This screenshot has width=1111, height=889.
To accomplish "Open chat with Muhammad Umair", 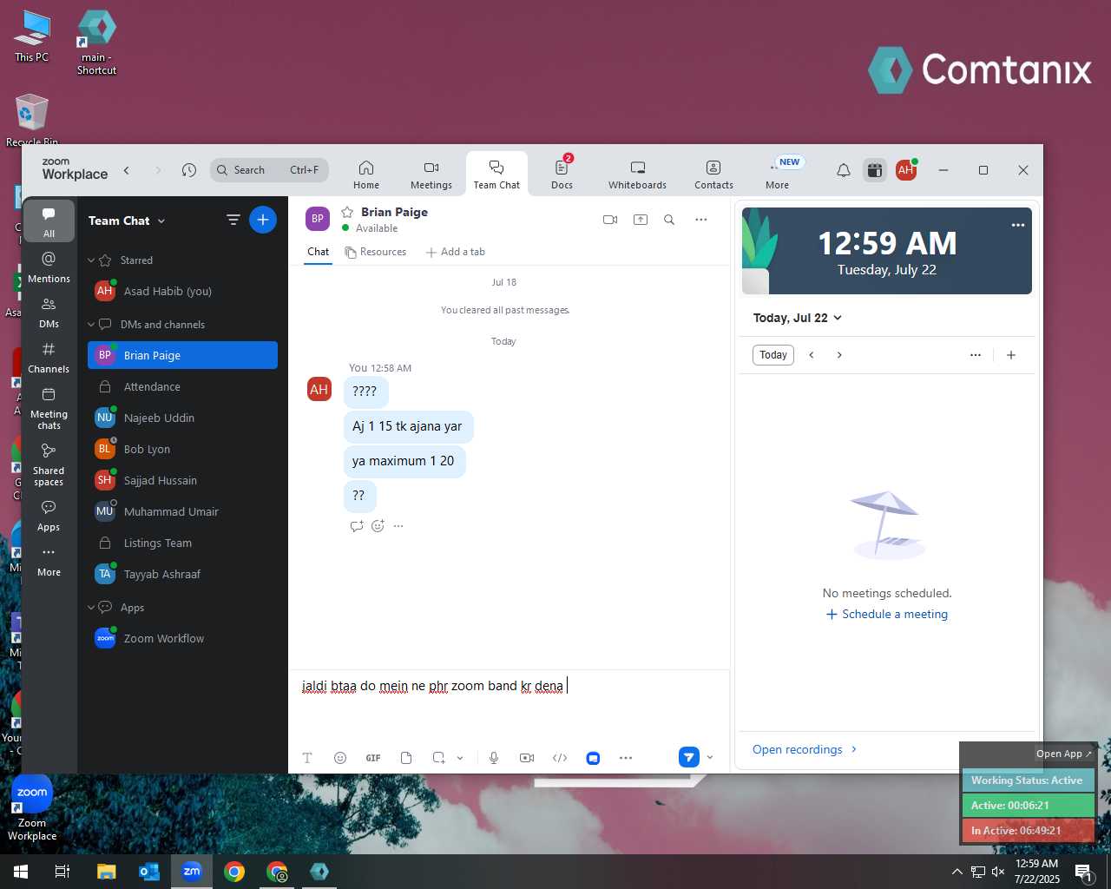I will click(x=182, y=512).
